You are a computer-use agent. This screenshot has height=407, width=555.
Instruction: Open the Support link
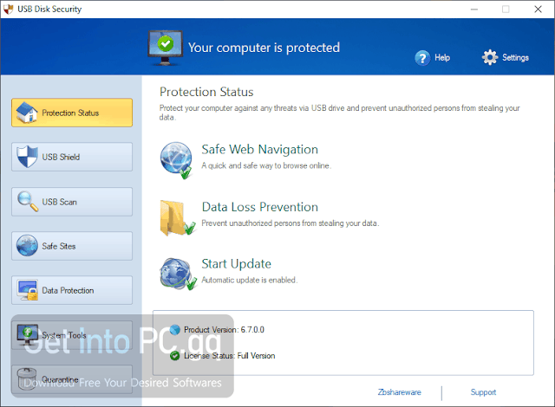[x=483, y=392]
